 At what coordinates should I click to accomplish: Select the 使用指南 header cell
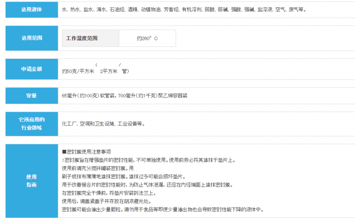(32, 180)
